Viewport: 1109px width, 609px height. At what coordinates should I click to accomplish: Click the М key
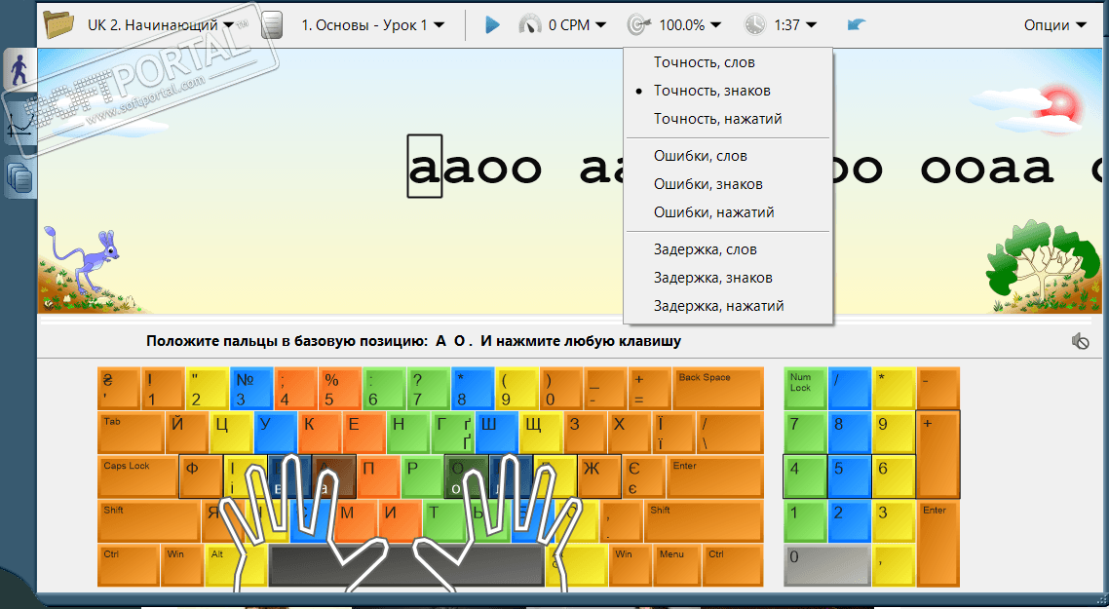[x=356, y=520]
